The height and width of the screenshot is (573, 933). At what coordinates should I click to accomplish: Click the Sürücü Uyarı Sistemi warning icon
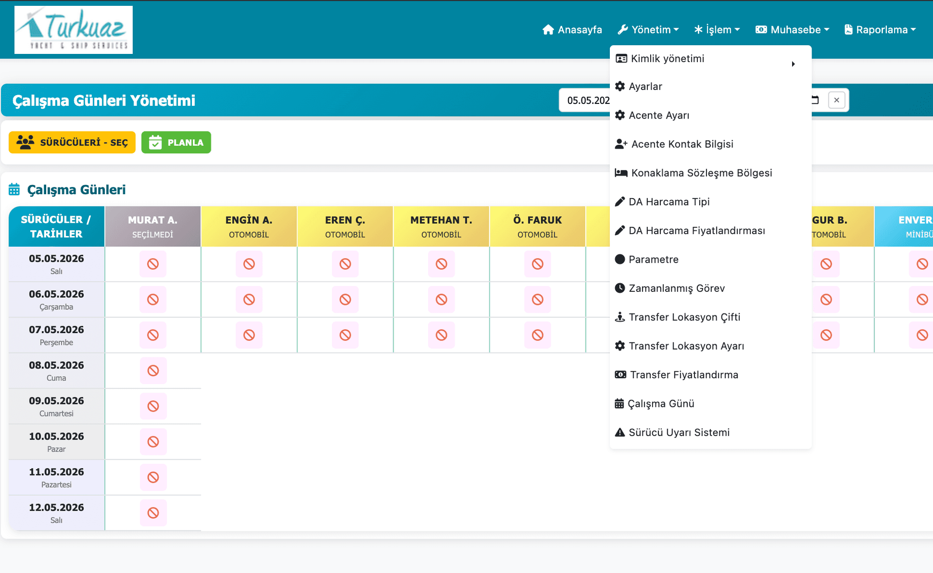coord(620,432)
